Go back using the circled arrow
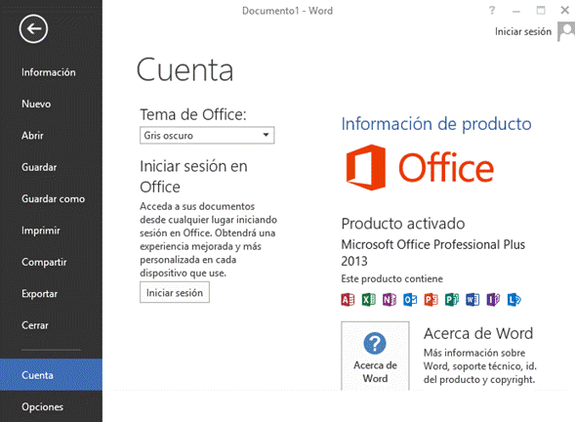Image resolution: width=575 pixels, height=422 pixels. pos(33,28)
